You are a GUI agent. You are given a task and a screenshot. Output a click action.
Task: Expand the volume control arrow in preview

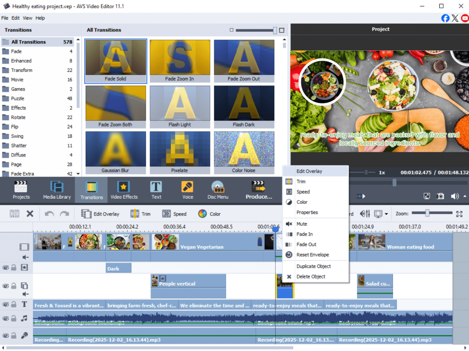click(465, 196)
